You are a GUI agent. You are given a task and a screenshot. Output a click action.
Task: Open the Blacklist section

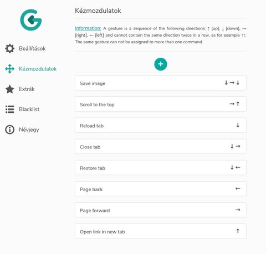pos(29,109)
